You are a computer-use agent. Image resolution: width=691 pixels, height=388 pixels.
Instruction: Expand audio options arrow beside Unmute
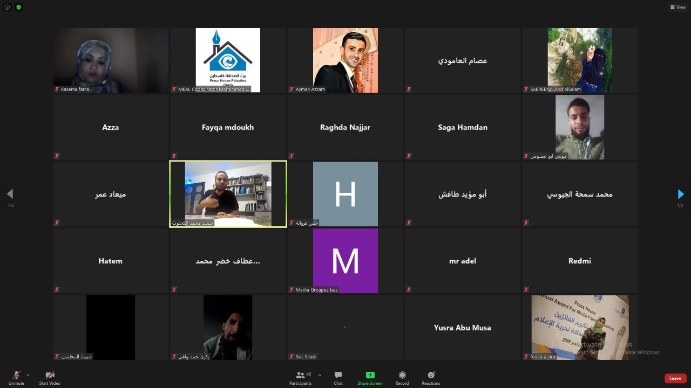pos(28,375)
